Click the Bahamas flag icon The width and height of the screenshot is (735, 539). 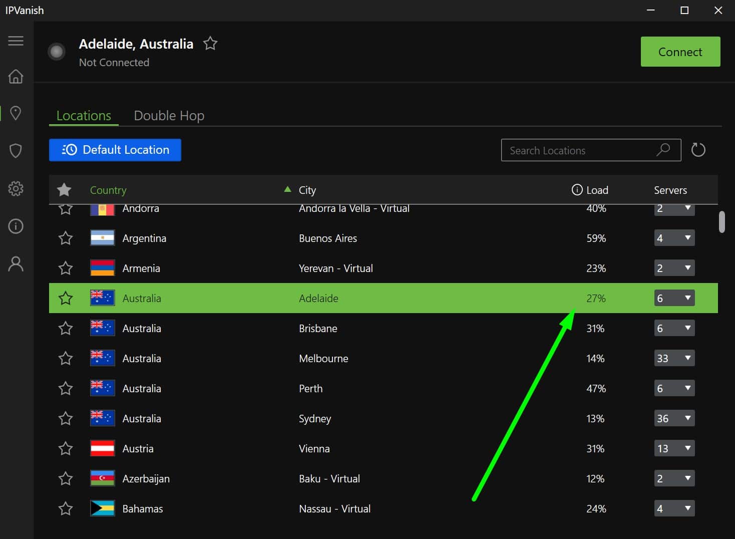pos(102,508)
